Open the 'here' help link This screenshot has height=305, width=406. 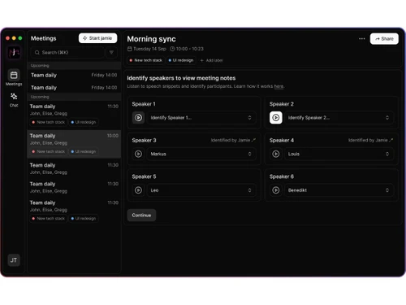point(279,86)
